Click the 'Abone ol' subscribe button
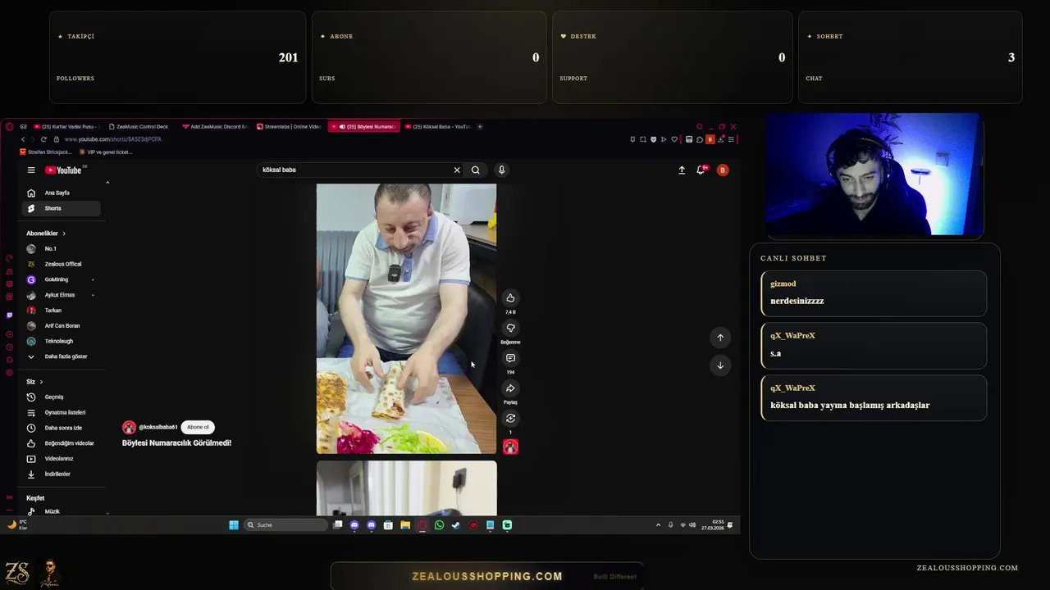Viewport: 1050px width, 590px height. click(198, 427)
